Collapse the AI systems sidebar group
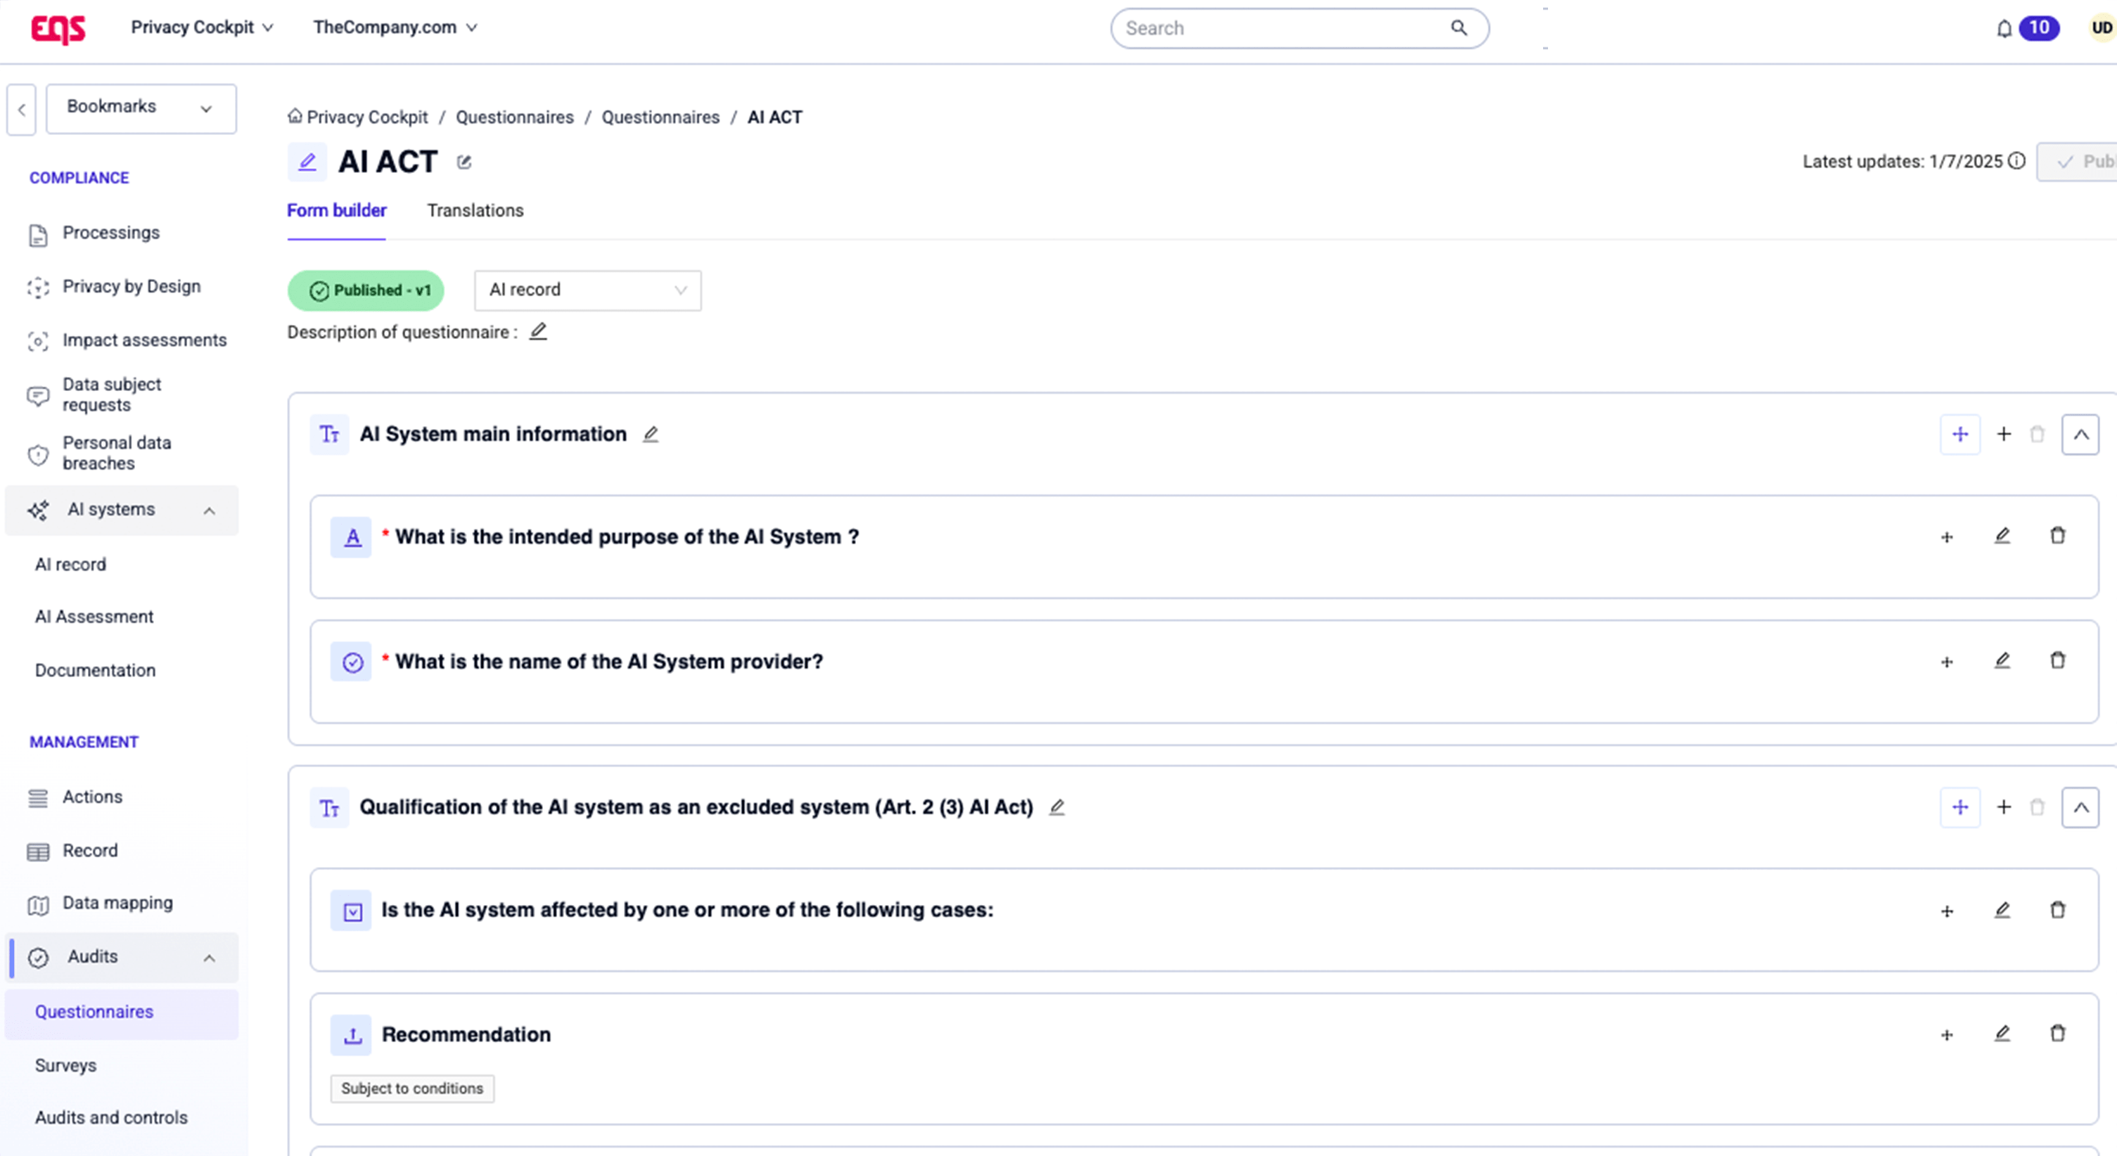The image size is (2117, 1156). pyautogui.click(x=210, y=510)
